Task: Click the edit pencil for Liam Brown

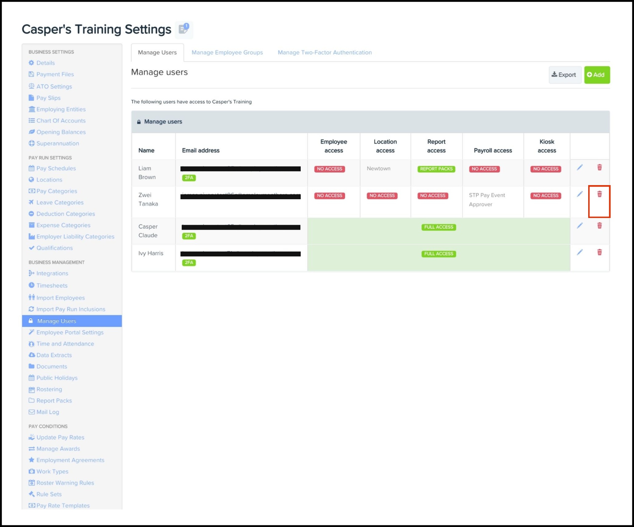Action: (580, 168)
